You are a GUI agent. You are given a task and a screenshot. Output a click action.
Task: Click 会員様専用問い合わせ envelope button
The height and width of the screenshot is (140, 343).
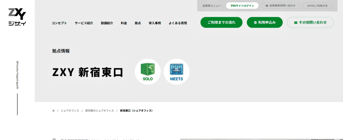280,6
